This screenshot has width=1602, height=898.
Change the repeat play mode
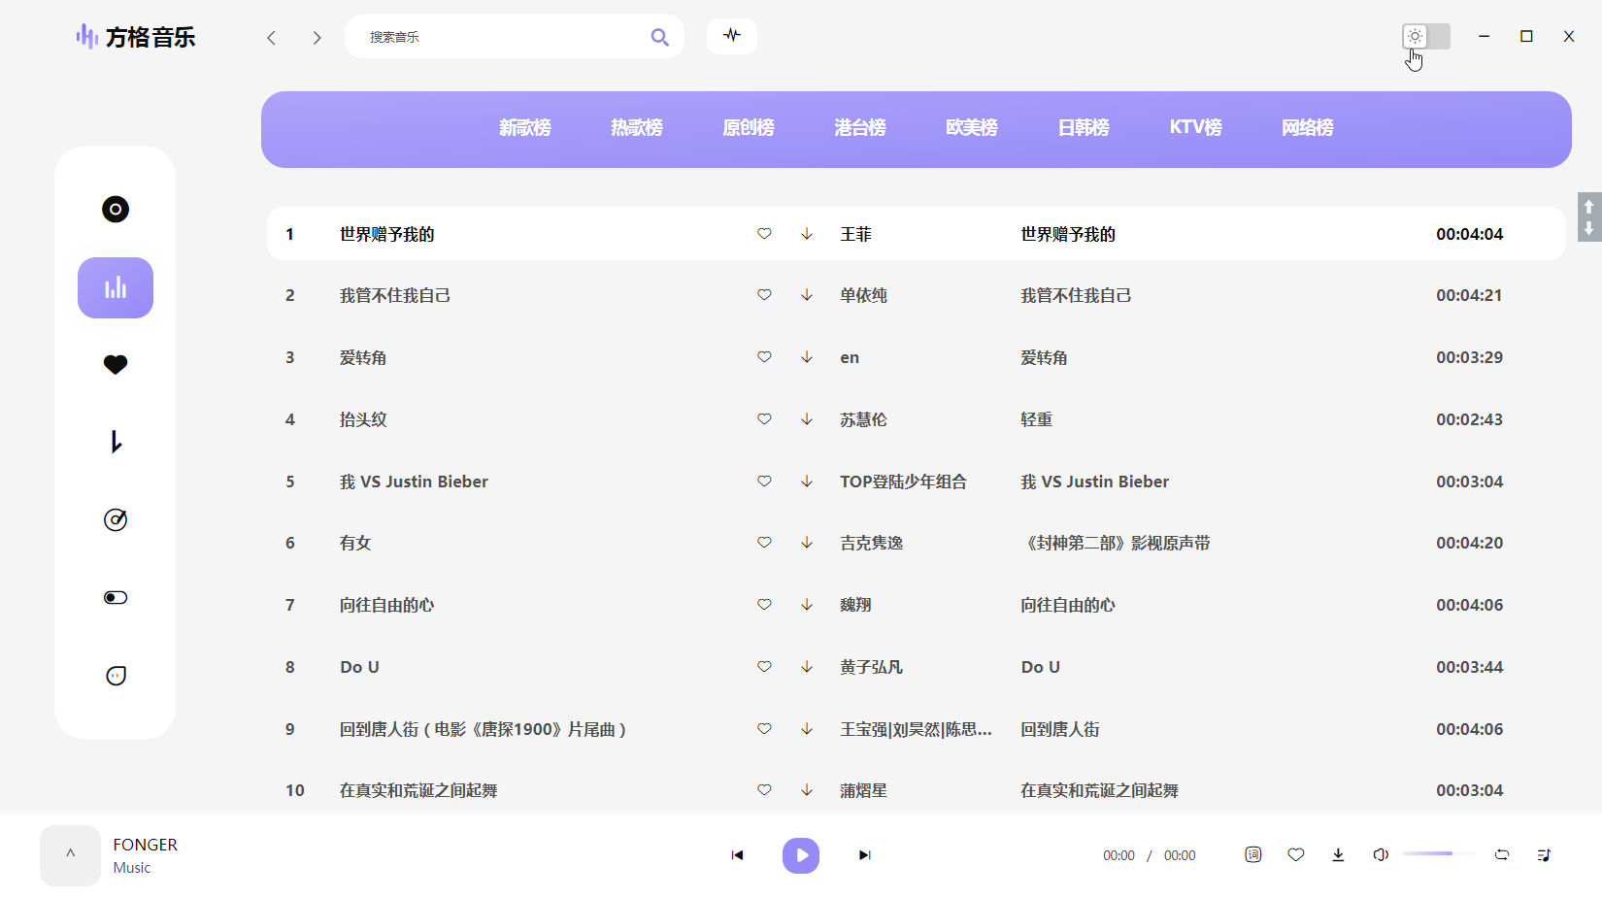point(1502,855)
